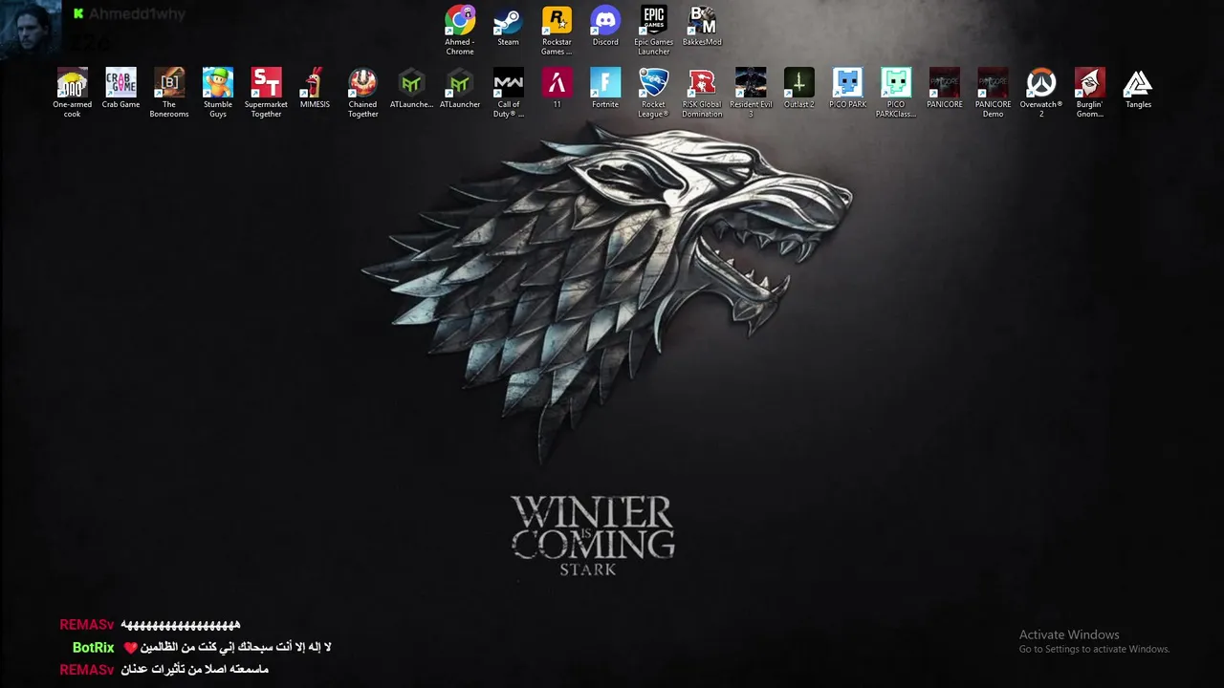
Task: Click the Ahmedd1why channel name
Action: (137, 14)
